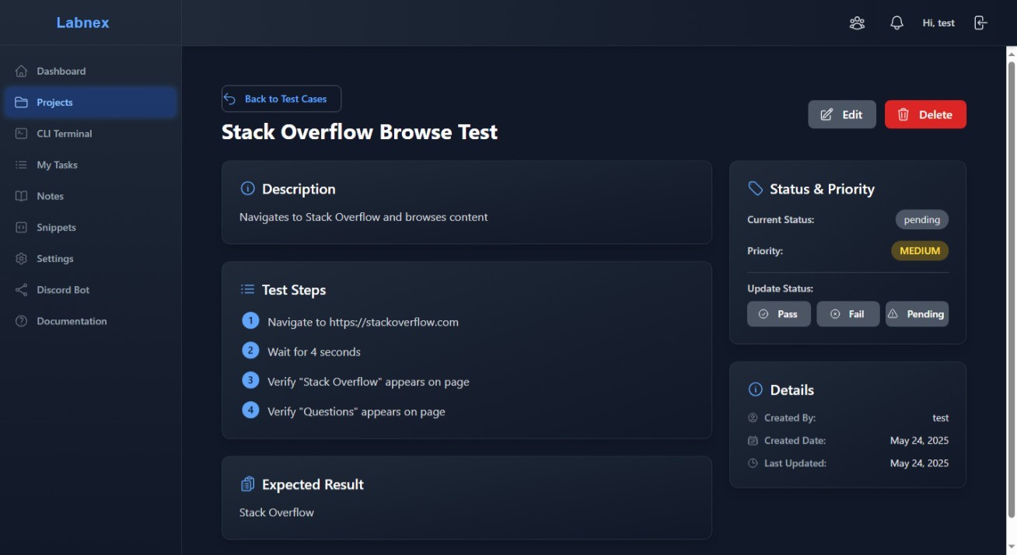Click the warning triangle icon on Pending button
Viewport: 1017px width, 555px height.
[893, 313]
